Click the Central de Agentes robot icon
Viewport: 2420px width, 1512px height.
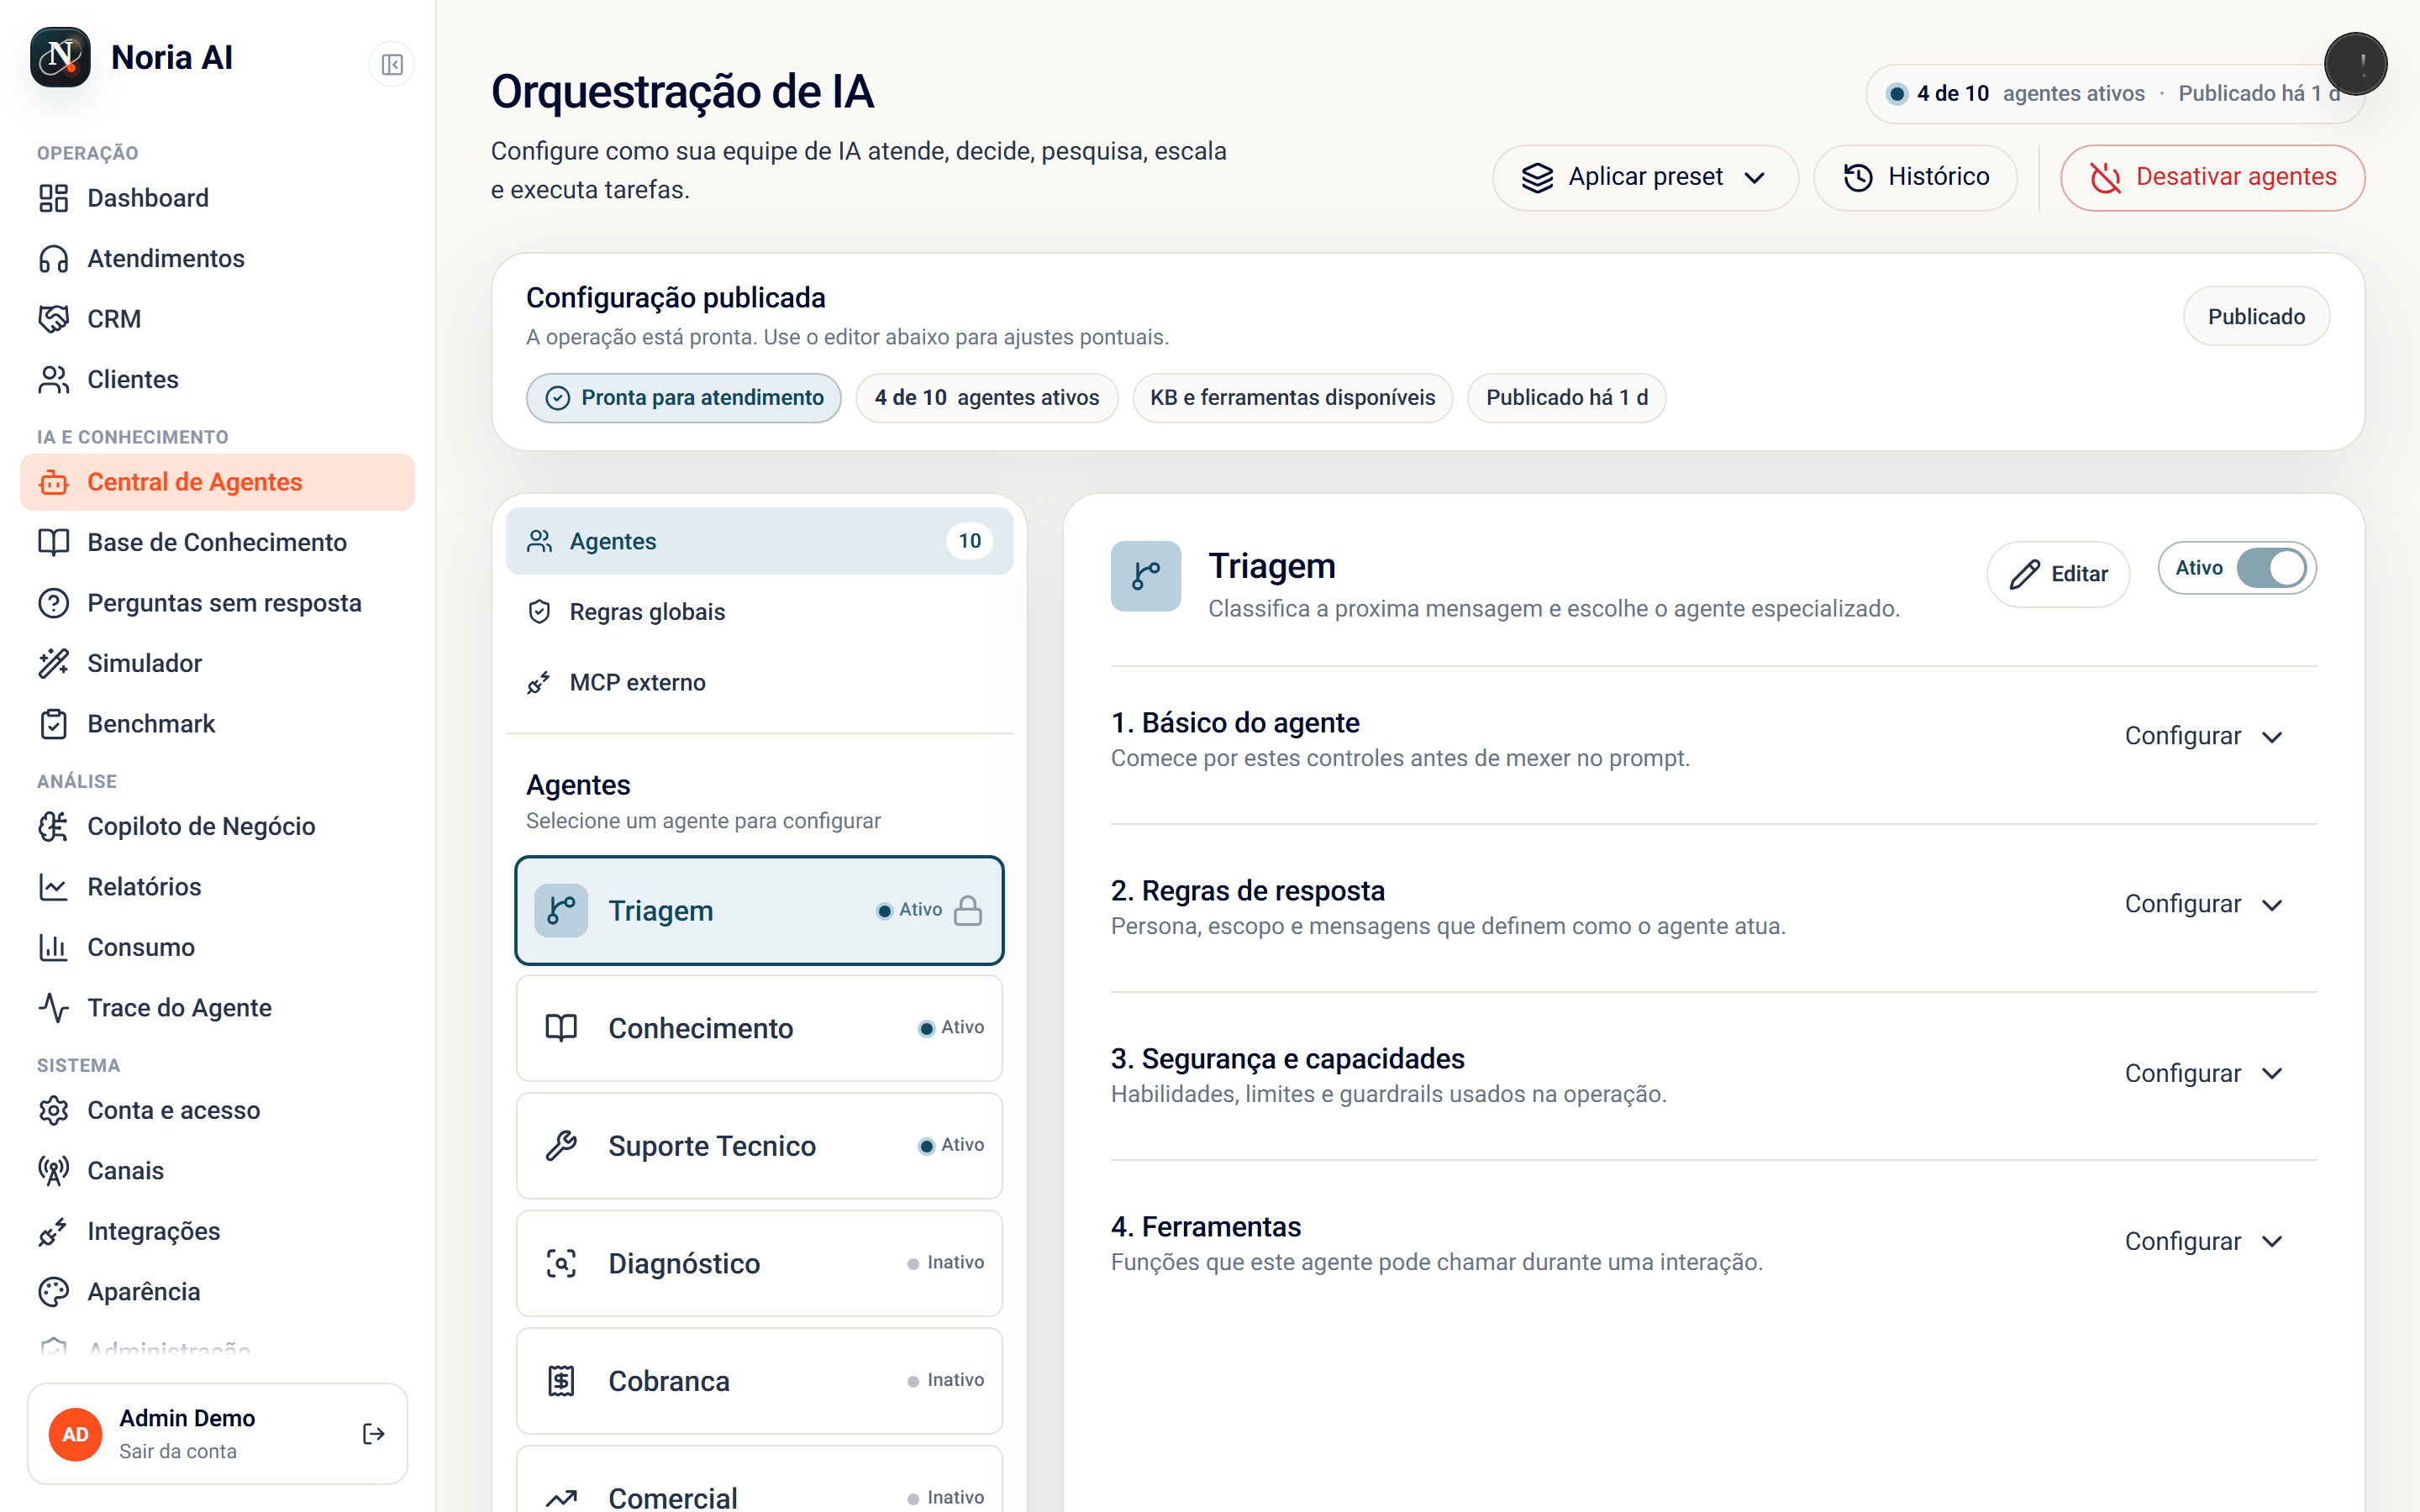click(53, 483)
